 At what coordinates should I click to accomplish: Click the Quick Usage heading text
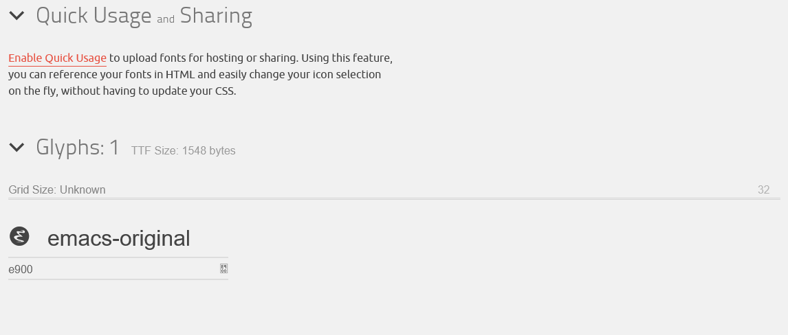coord(94,16)
